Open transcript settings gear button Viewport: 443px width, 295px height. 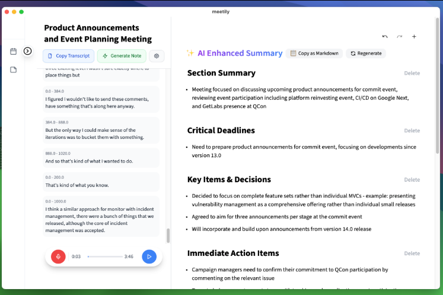point(157,56)
